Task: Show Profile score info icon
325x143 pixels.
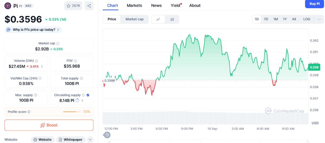Action: [29, 112]
